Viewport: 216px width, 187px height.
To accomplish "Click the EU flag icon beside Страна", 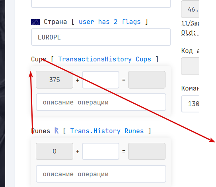I will 35,22.
